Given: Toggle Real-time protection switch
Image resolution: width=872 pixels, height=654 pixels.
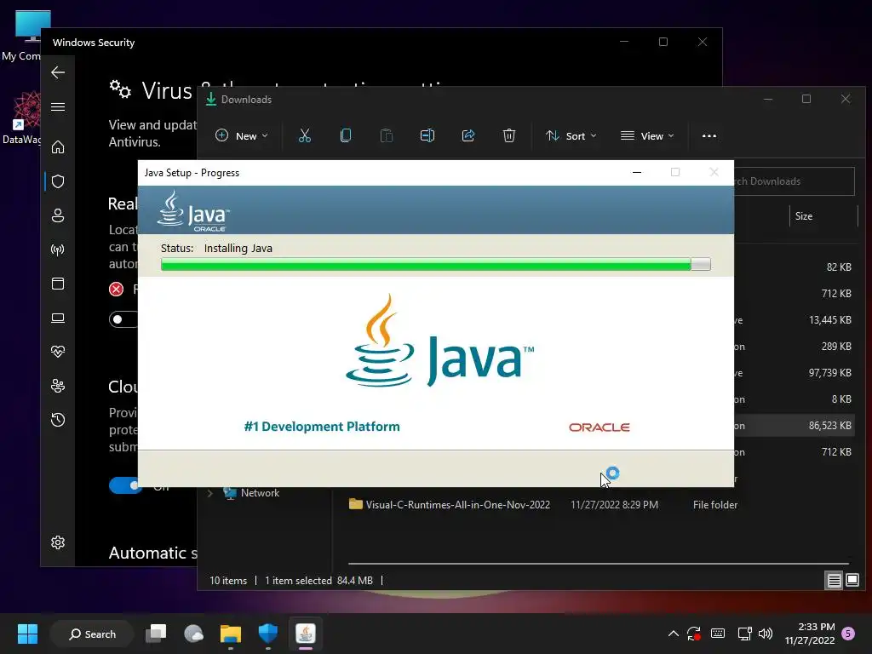Looking at the screenshot, I should tap(123, 319).
